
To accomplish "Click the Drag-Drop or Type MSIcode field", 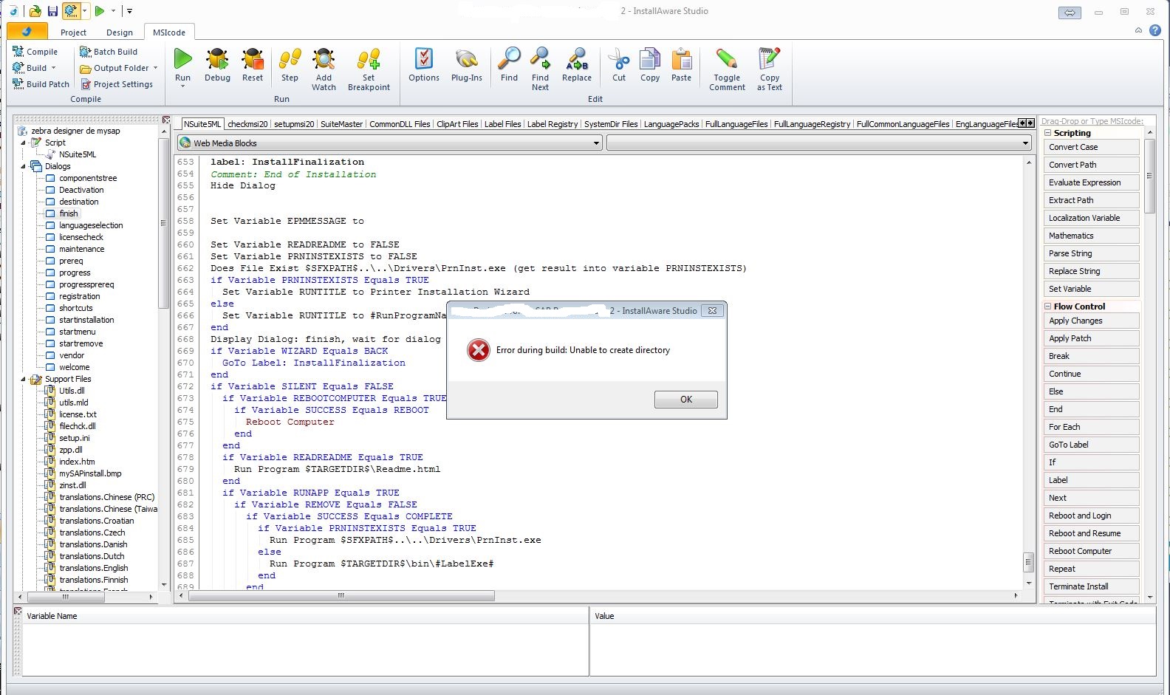I will pos(1092,121).
